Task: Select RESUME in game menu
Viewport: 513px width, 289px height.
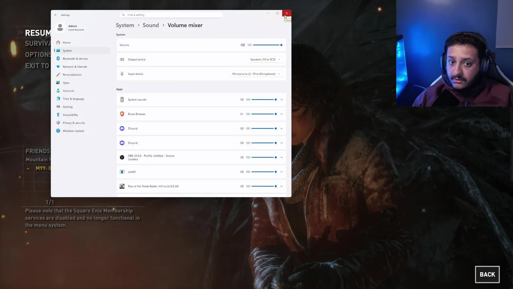Action: (38, 33)
